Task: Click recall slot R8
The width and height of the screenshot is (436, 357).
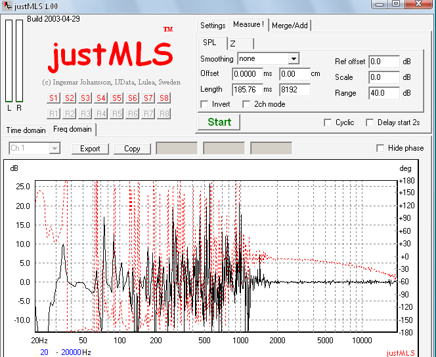Action: [x=163, y=114]
